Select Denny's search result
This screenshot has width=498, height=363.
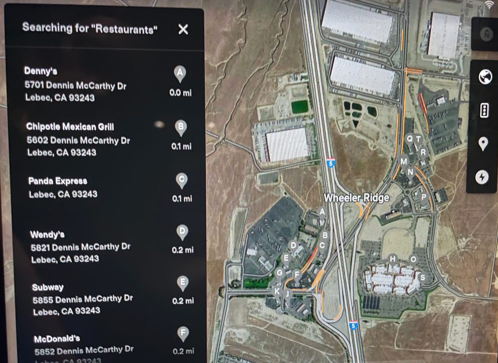[x=108, y=84]
